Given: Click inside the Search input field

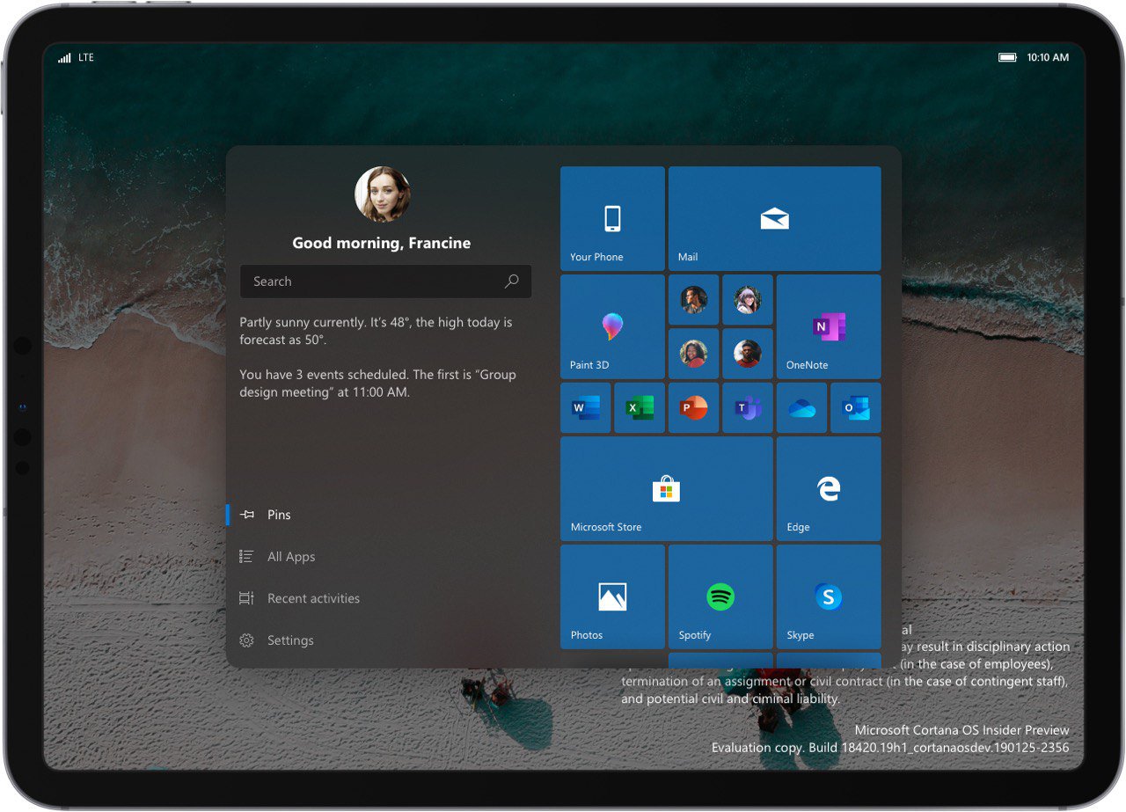Looking at the screenshot, I should [x=385, y=282].
